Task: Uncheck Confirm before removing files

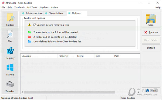Action: [x=35, y=25]
